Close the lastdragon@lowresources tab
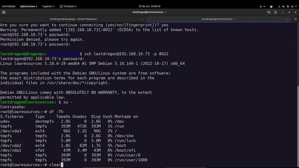Image resolution: width=299 pixels, height=168 pixels. 288,19
